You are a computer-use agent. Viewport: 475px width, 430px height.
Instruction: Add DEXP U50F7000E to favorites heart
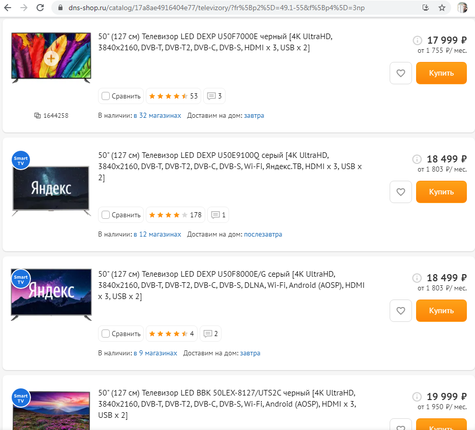[x=400, y=73]
